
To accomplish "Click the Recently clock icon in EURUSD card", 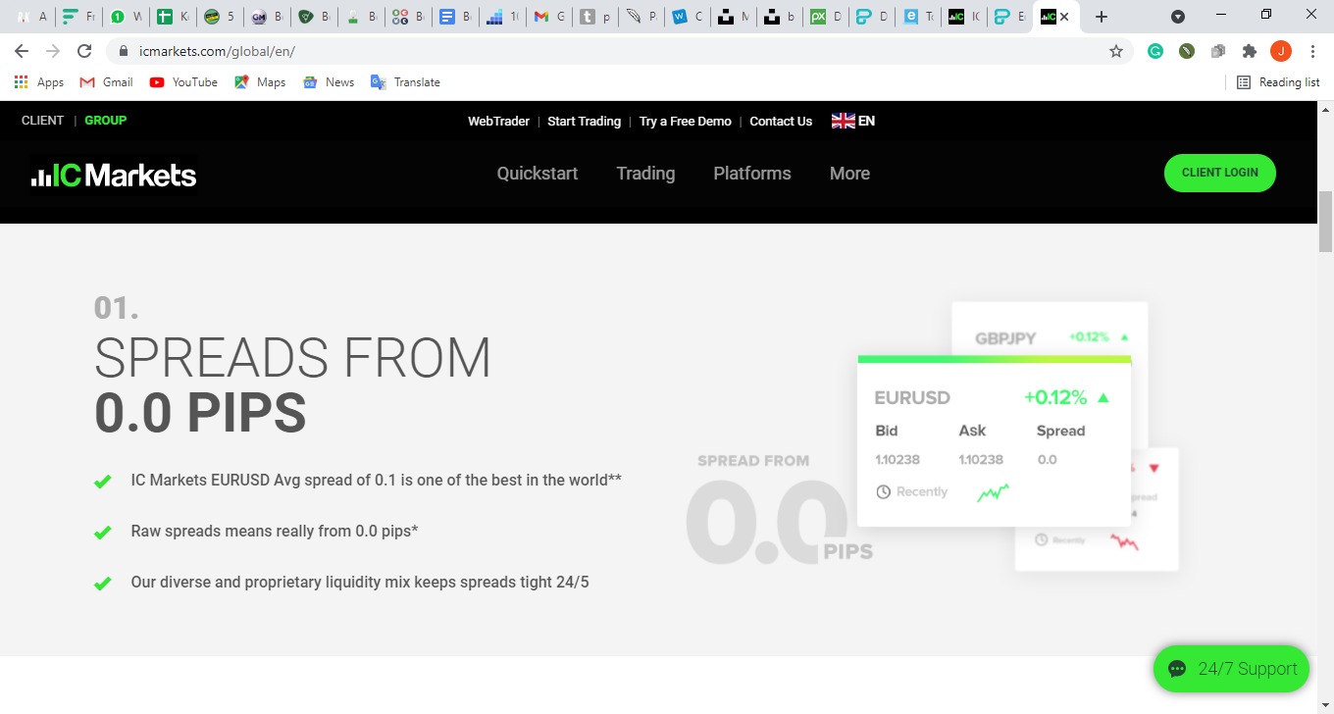I will point(883,491).
